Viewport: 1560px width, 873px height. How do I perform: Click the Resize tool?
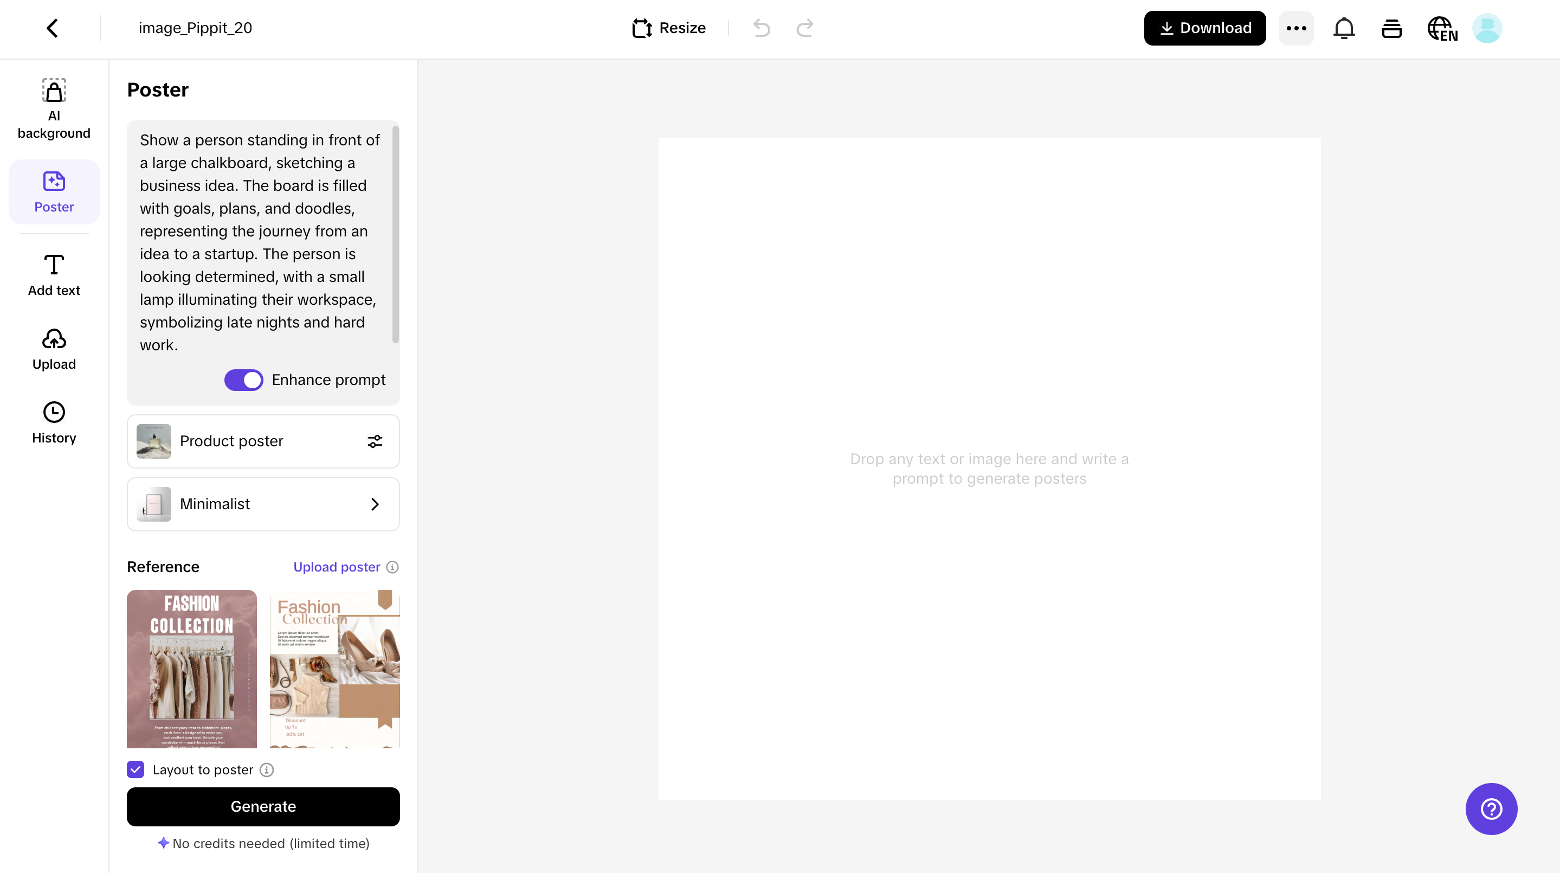coord(668,28)
